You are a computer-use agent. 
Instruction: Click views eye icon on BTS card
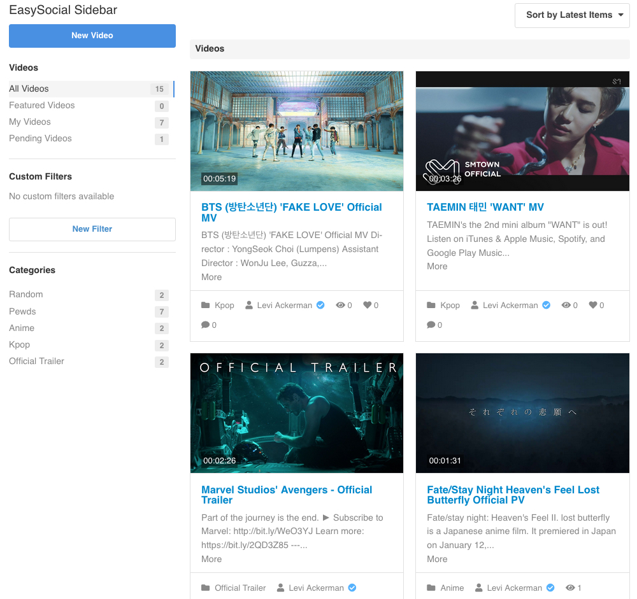point(340,305)
